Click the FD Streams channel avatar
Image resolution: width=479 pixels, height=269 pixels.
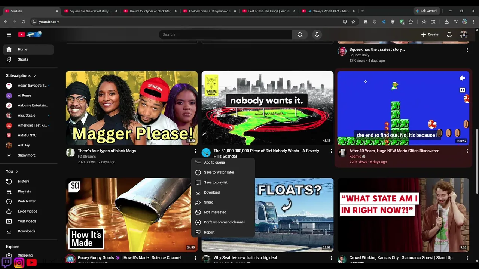tap(70, 152)
